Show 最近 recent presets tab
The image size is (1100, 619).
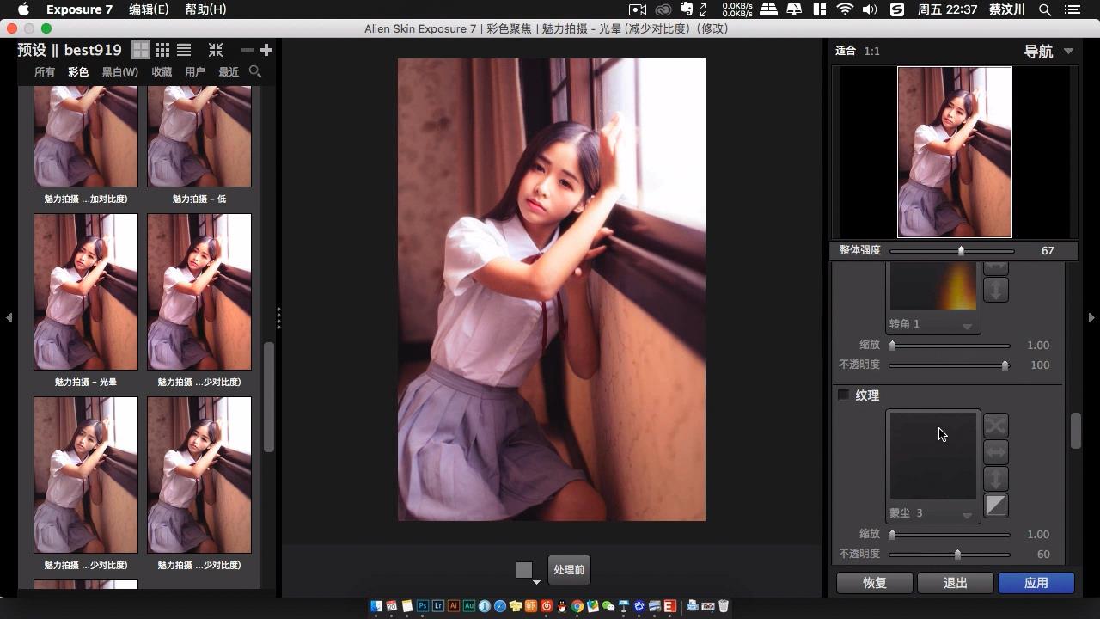pos(229,72)
